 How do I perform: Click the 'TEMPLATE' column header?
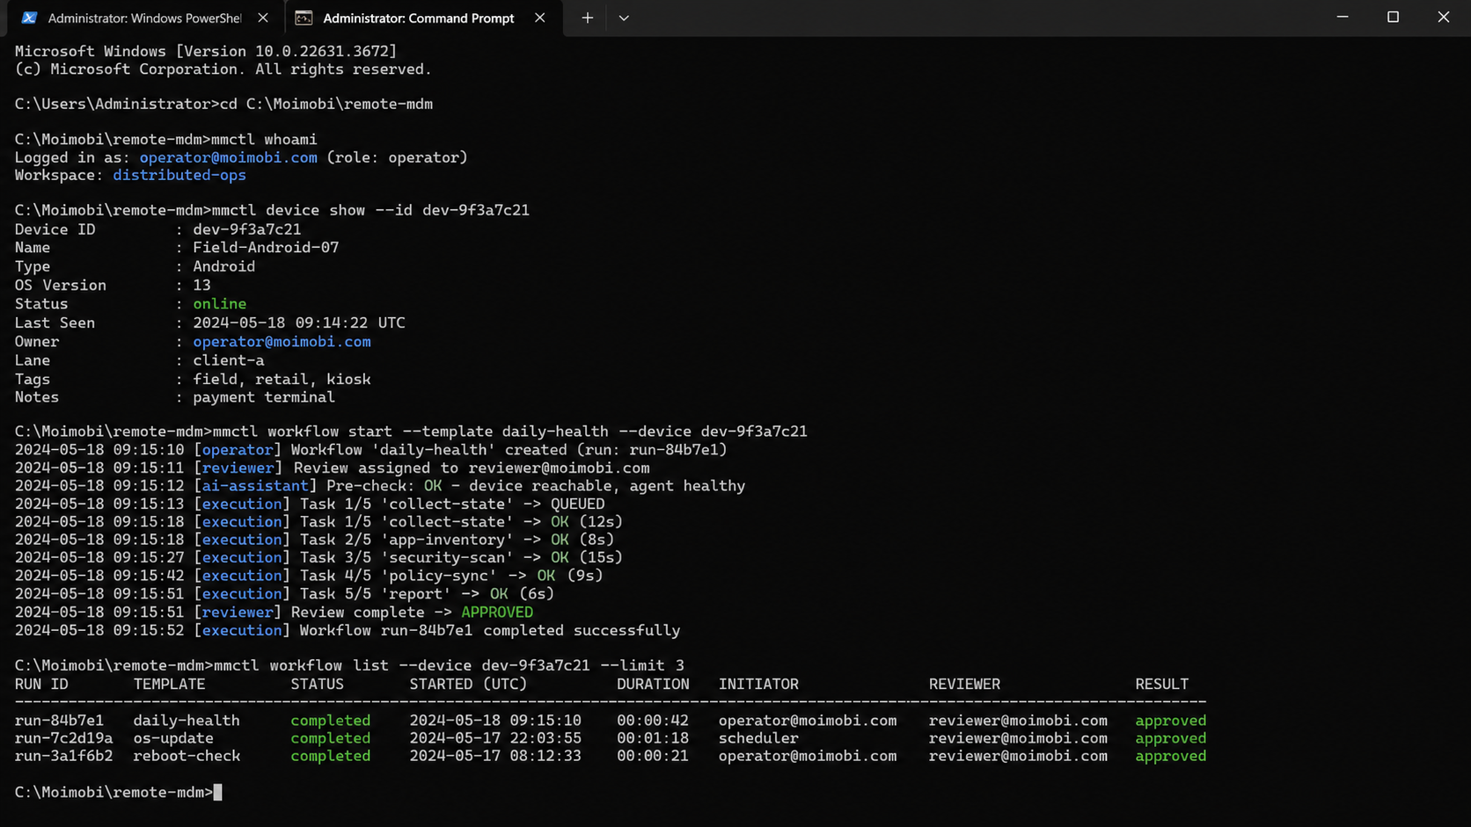170,685
